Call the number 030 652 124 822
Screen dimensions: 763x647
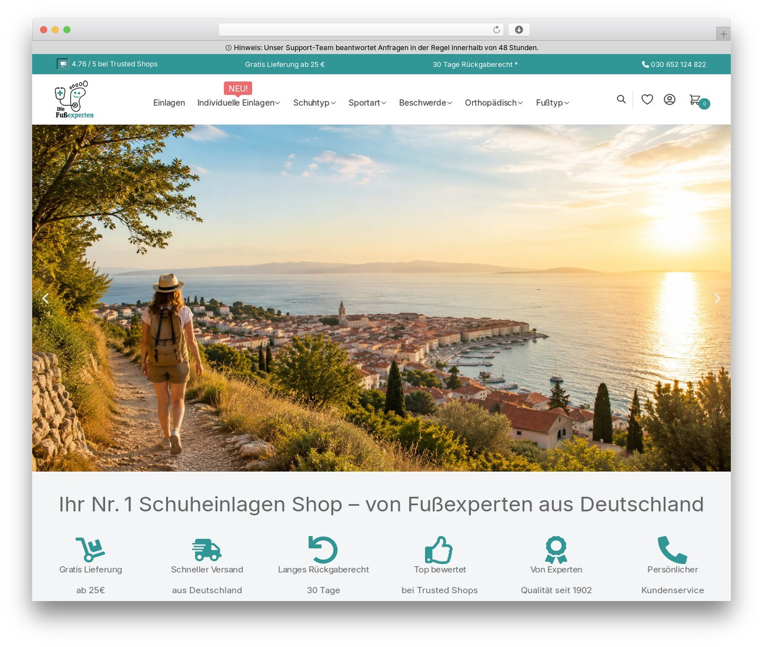pyautogui.click(x=678, y=64)
